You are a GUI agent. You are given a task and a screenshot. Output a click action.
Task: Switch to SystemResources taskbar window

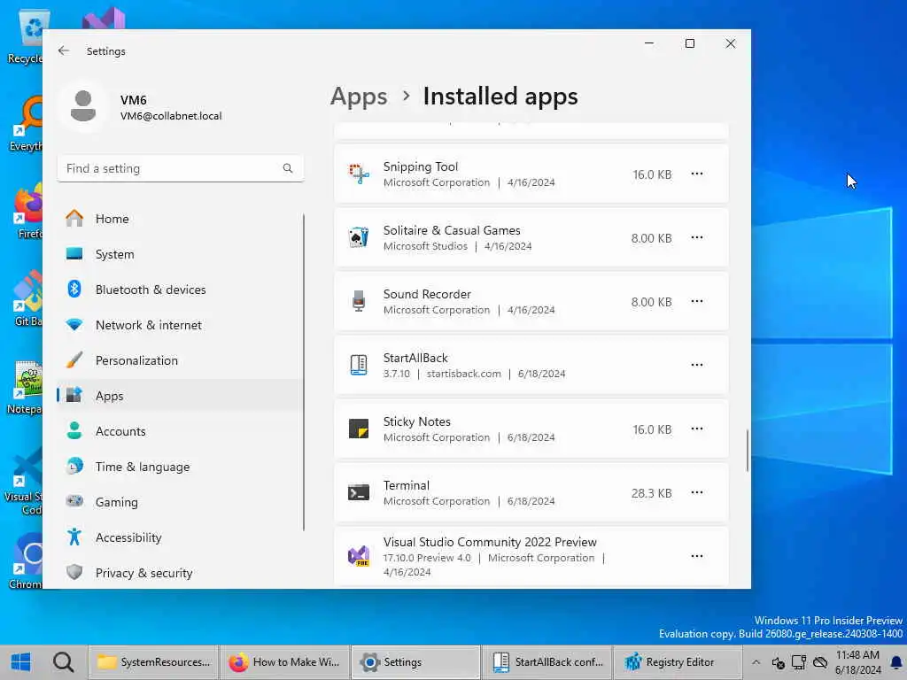154,662
